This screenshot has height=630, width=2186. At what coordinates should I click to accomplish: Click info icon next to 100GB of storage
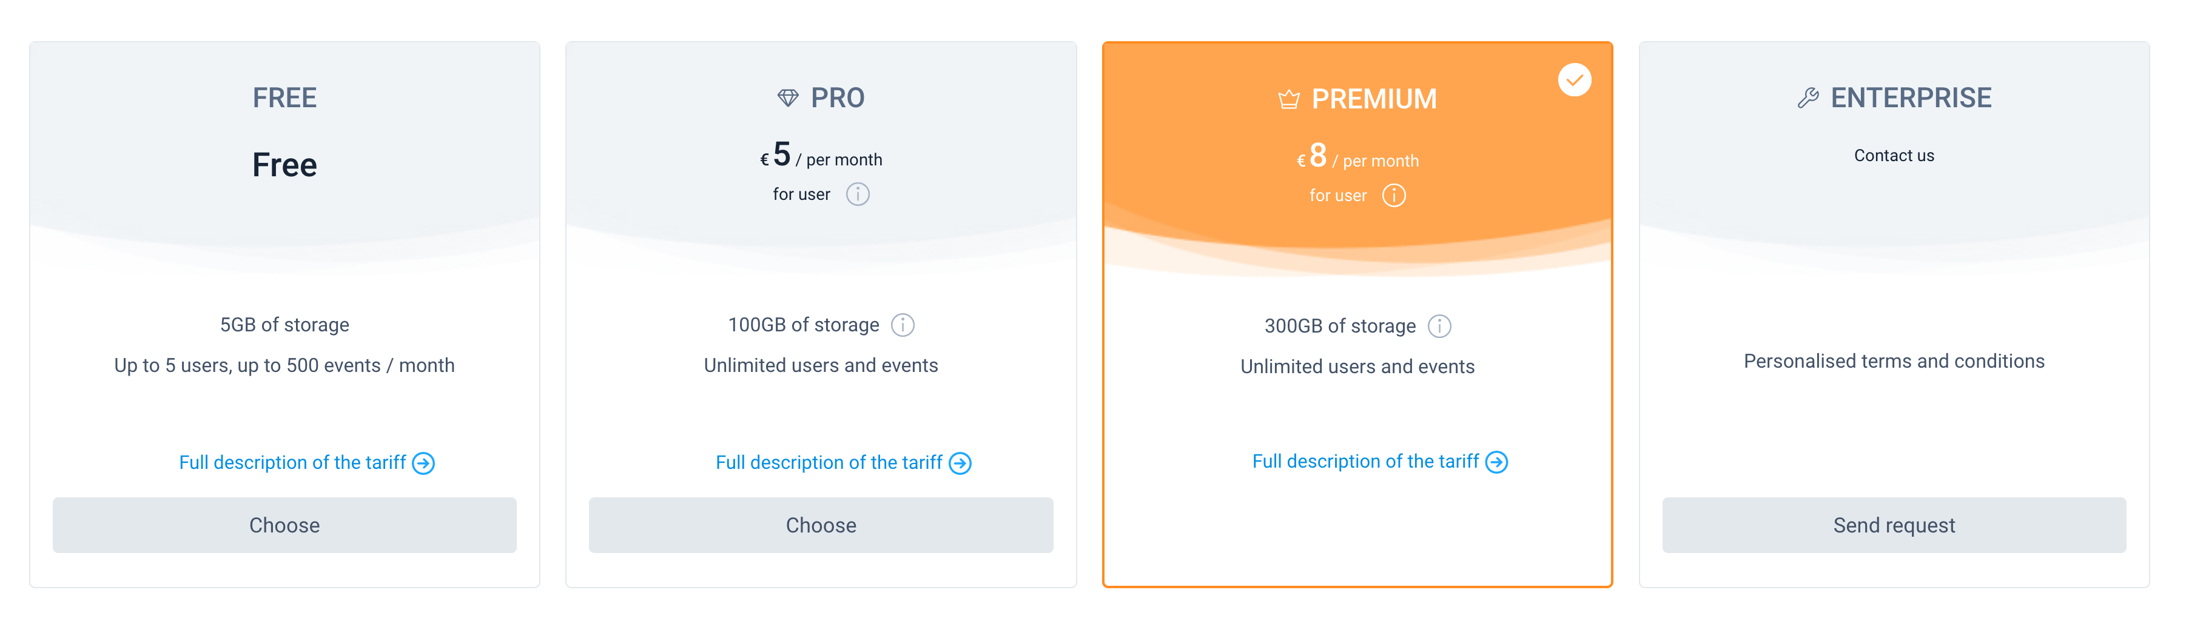coord(902,325)
